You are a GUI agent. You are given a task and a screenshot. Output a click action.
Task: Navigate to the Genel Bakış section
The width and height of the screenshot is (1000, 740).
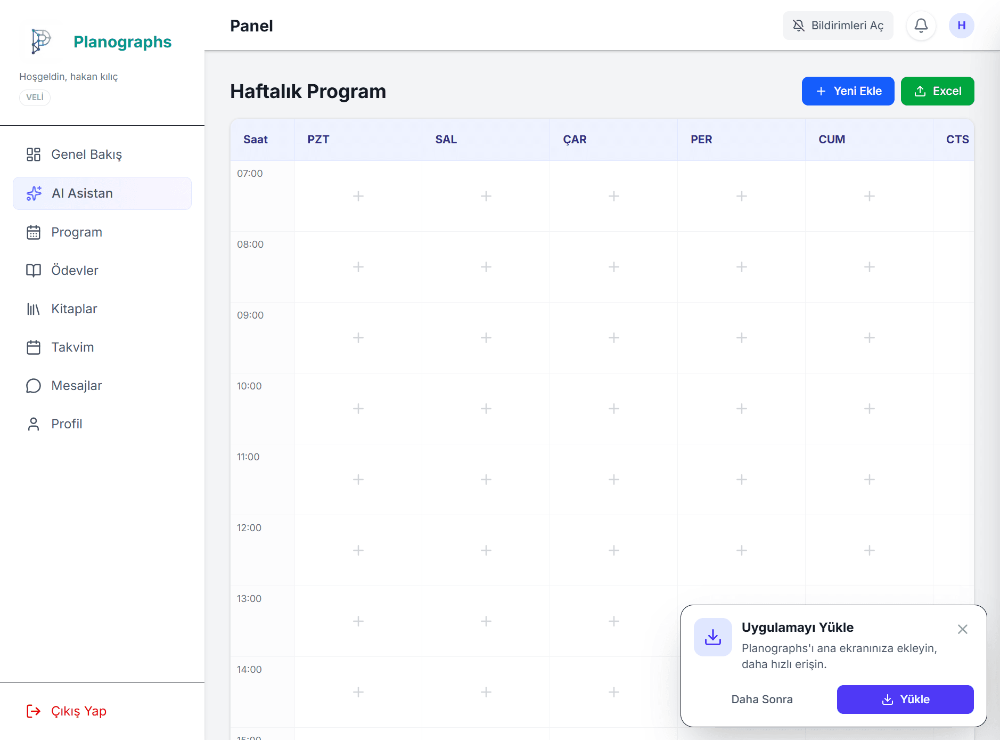click(x=86, y=154)
